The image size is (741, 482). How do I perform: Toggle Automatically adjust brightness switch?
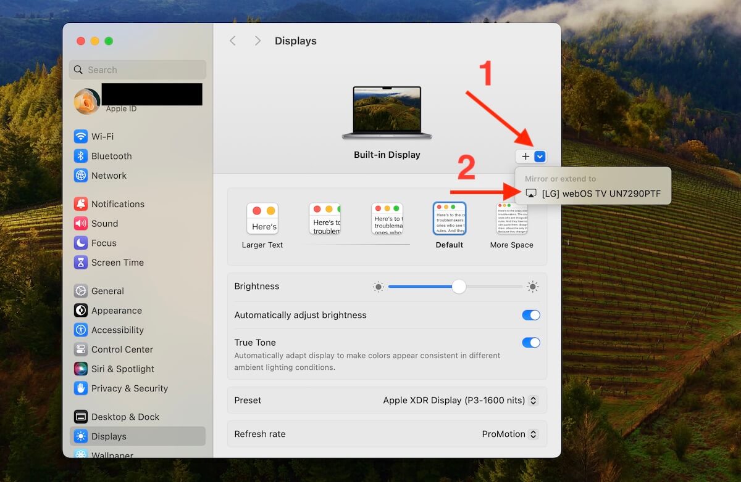click(531, 315)
